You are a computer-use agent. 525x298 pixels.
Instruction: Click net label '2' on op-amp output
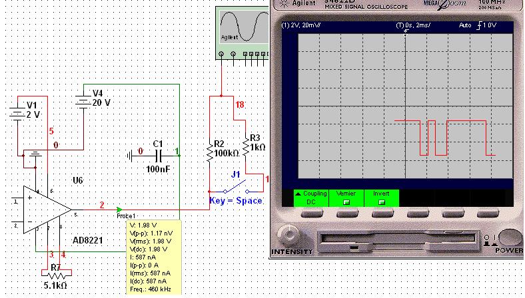[102, 205]
